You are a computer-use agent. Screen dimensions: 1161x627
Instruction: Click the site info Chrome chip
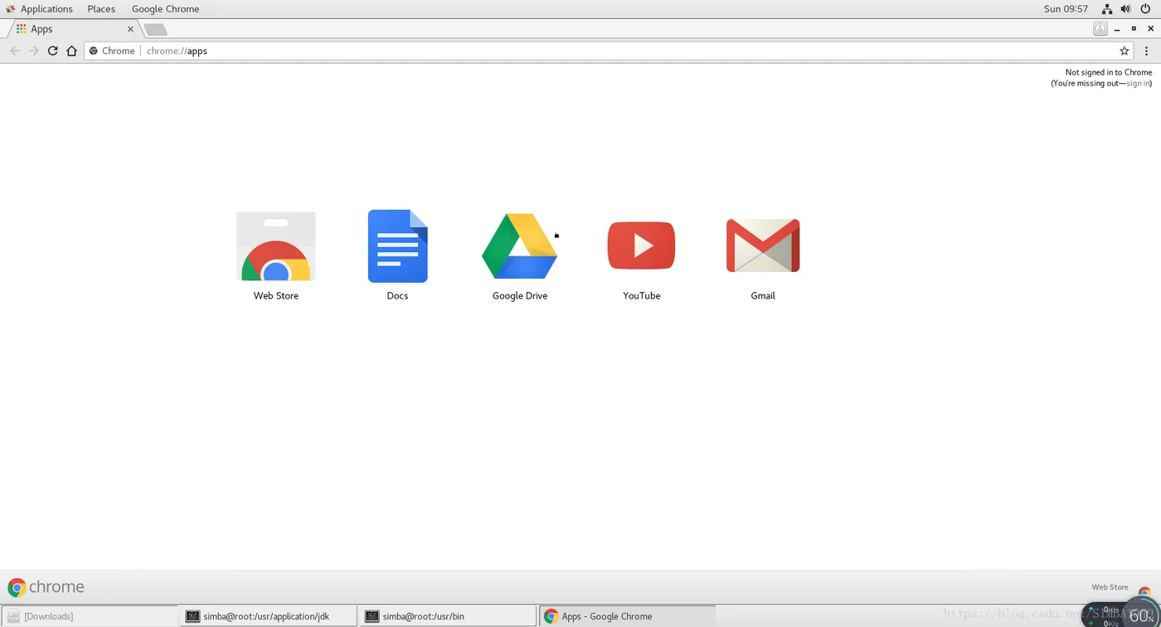[x=112, y=51]
